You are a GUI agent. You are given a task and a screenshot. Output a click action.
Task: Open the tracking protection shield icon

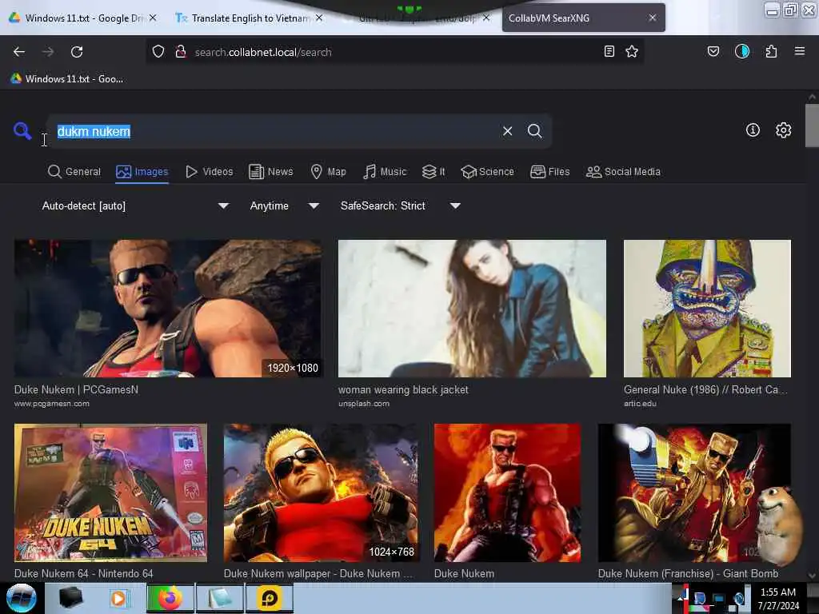158,52
